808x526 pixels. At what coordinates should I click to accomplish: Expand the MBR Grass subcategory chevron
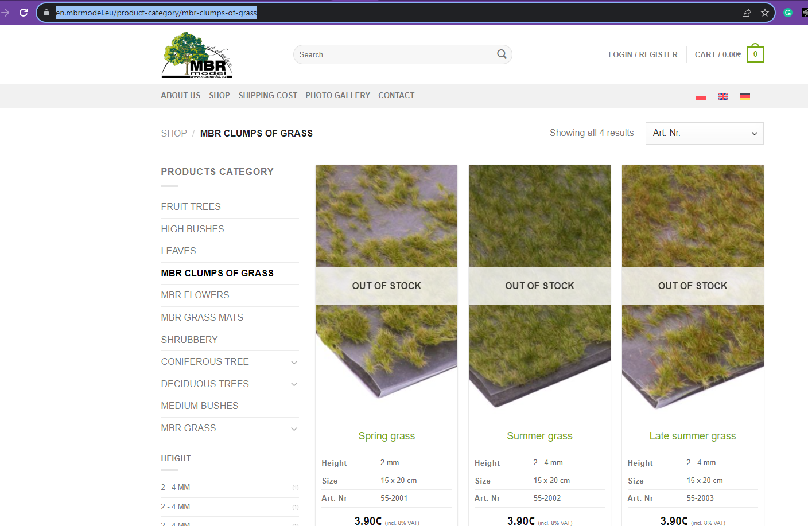tap(294, 428)
